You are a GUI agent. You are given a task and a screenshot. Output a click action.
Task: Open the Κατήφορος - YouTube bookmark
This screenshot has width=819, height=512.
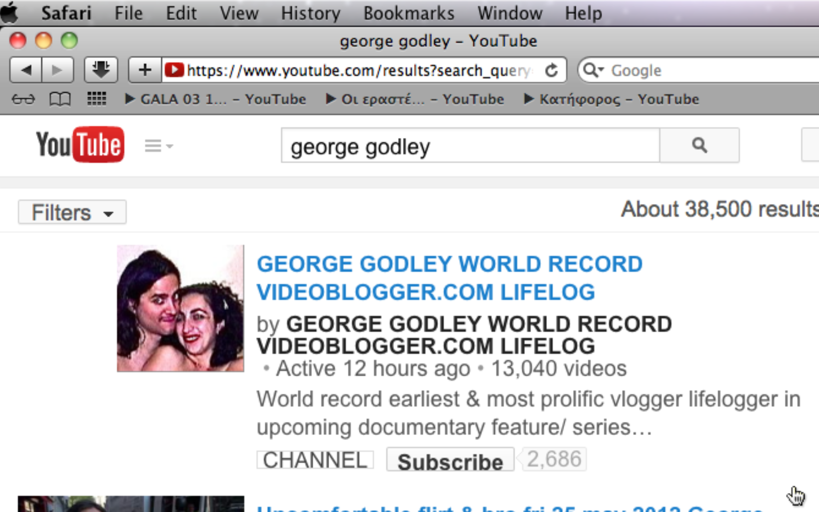click(612, 99)
